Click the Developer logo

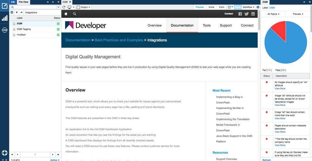tap(85, 25)
